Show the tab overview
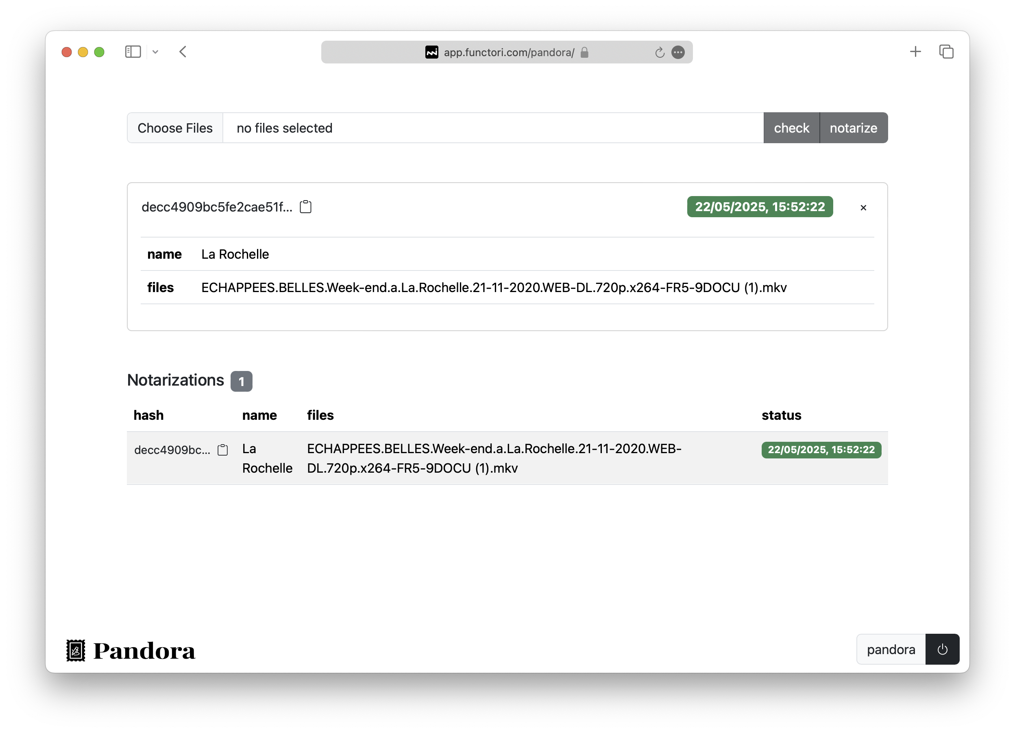 click(946, 52)
